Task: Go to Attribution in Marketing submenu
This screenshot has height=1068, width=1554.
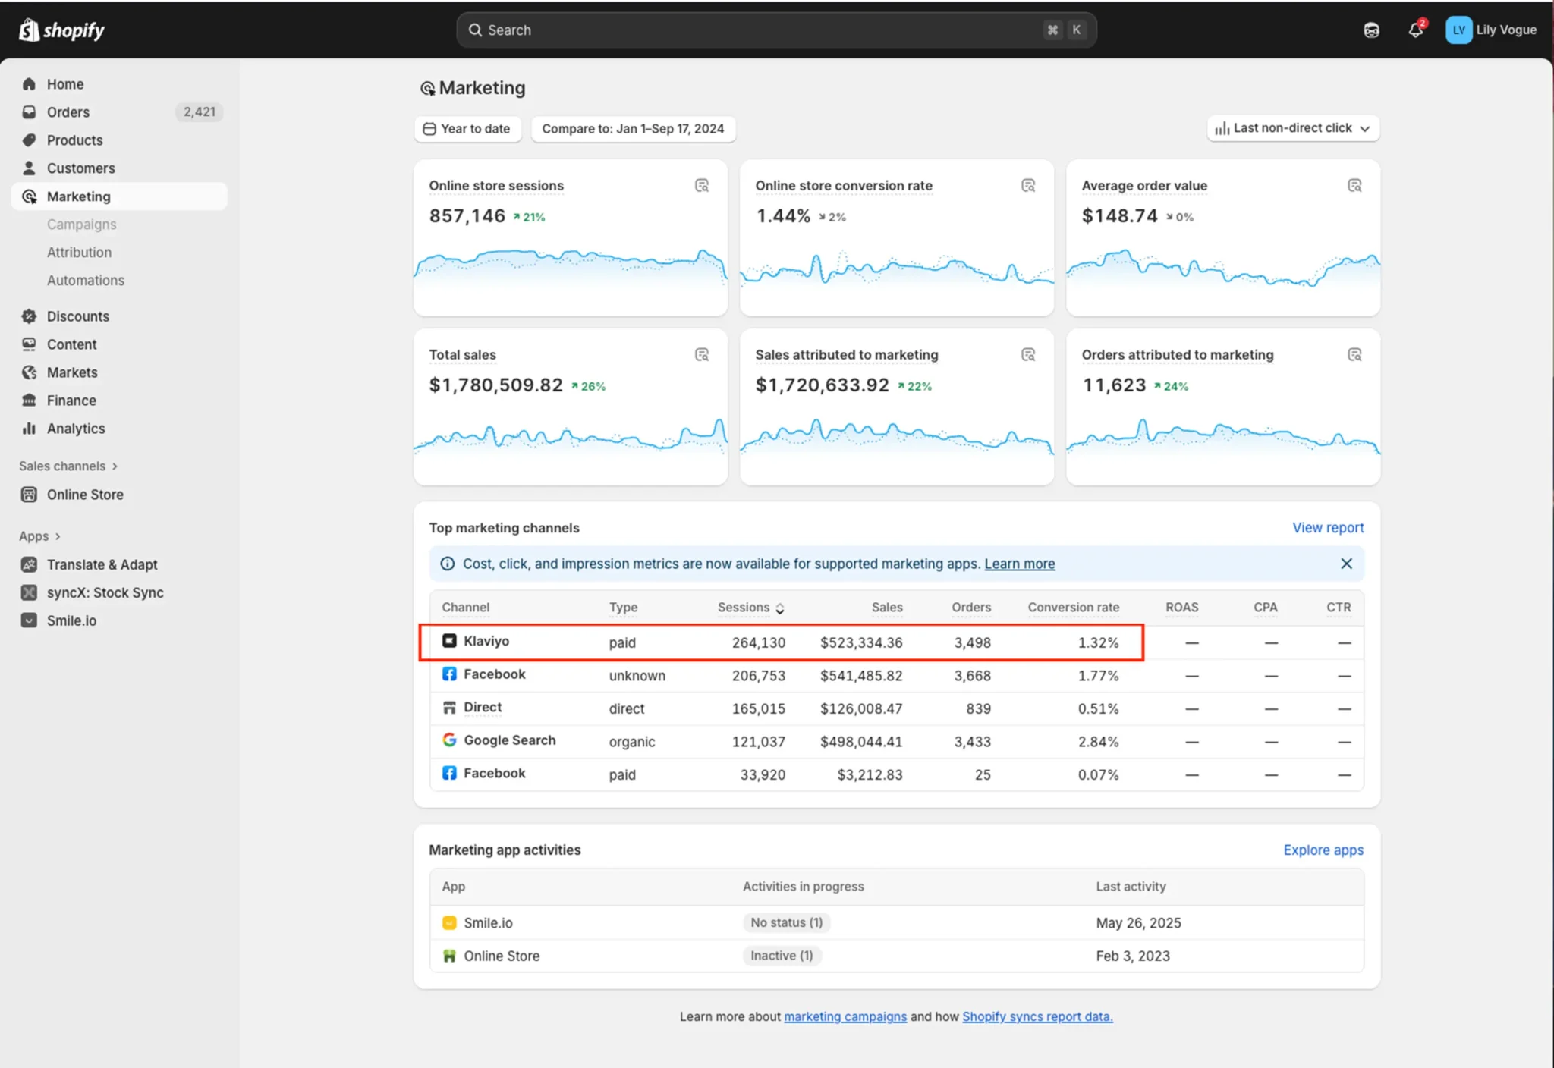Action: [x=79, y=253]
